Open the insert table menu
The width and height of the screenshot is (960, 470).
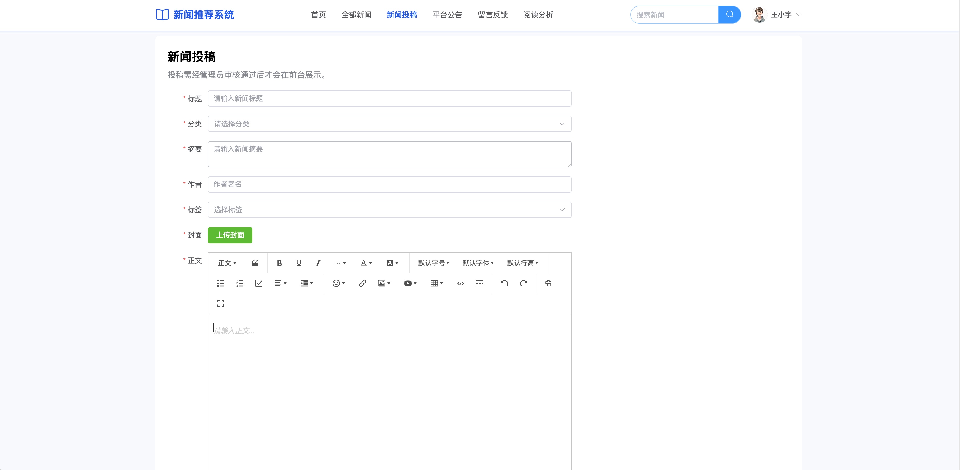pyautogui.click(x=437, y=283)
